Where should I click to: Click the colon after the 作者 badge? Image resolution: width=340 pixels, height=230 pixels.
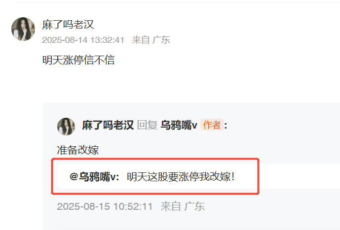[226, 126]
